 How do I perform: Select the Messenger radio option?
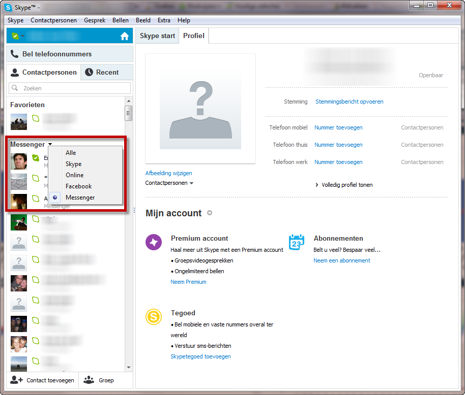point(55,197)
